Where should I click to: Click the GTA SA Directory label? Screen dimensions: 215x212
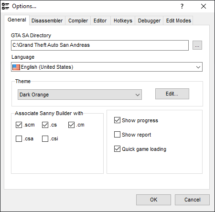[31, 35]
